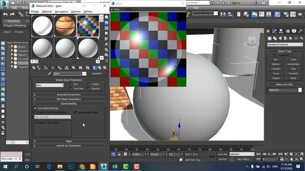The image size is (305, 171).
Task: Open the Hierarchy panel tab icon
Action: (x=281, y=31)
